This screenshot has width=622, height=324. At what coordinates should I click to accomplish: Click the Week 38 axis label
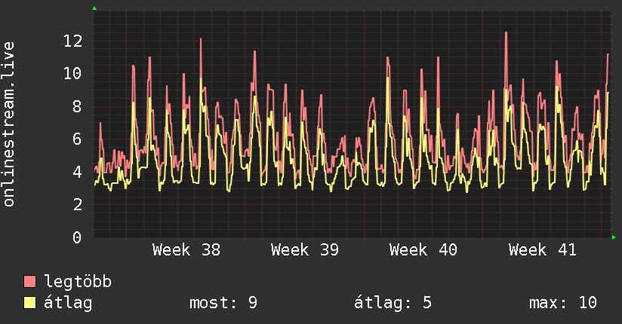[x=186, y=250]
